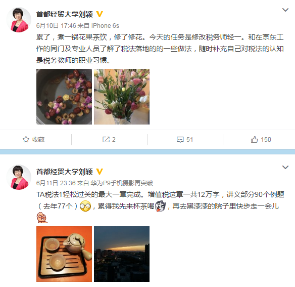This screenshot has height=287, width=295.
Task: Open the second post's profile avatar
Action: 19,177
